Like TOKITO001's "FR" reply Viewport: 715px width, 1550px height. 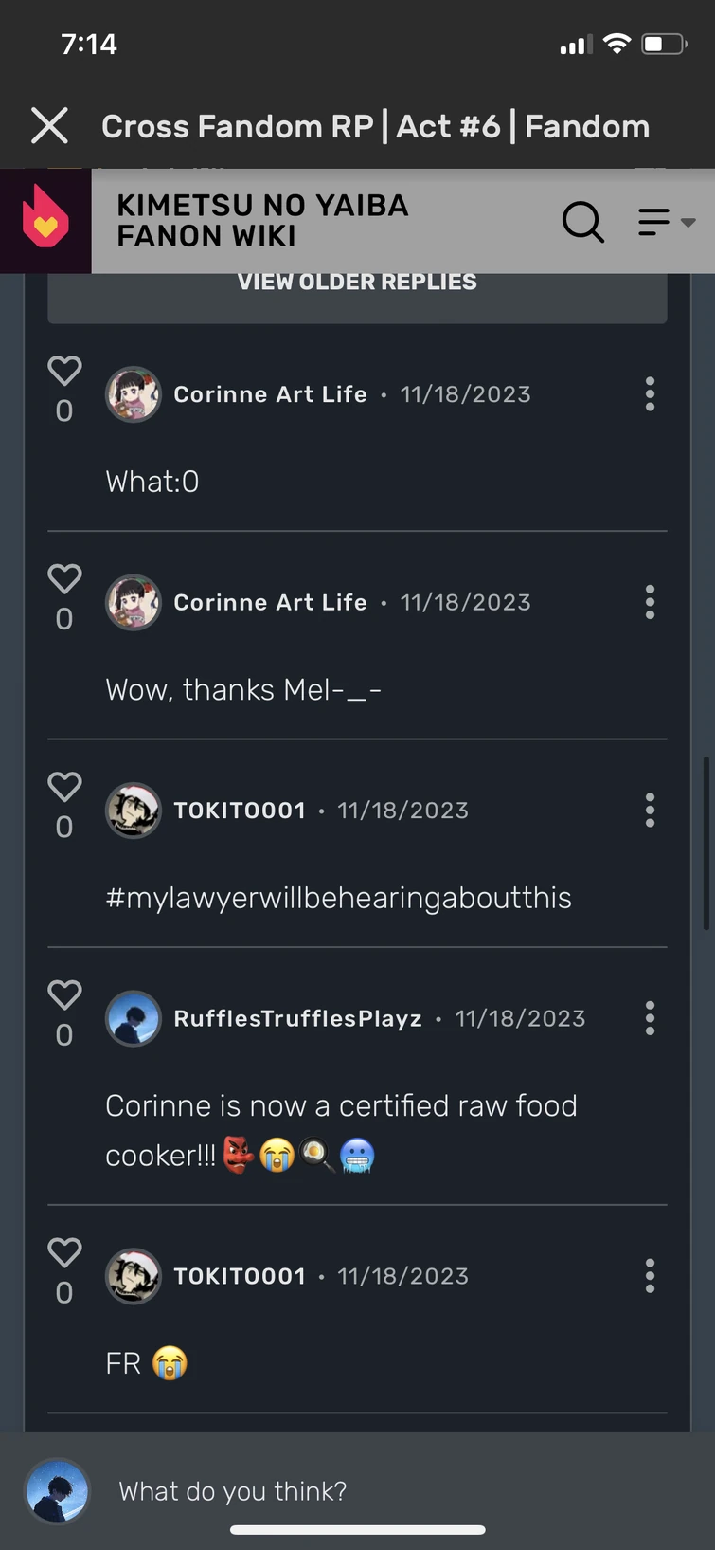coord(64,1253)
